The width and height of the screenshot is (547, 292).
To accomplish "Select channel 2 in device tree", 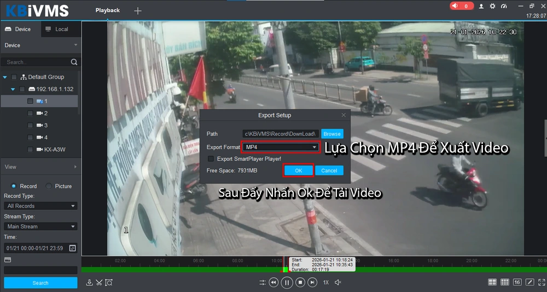I will click(46, 113).
